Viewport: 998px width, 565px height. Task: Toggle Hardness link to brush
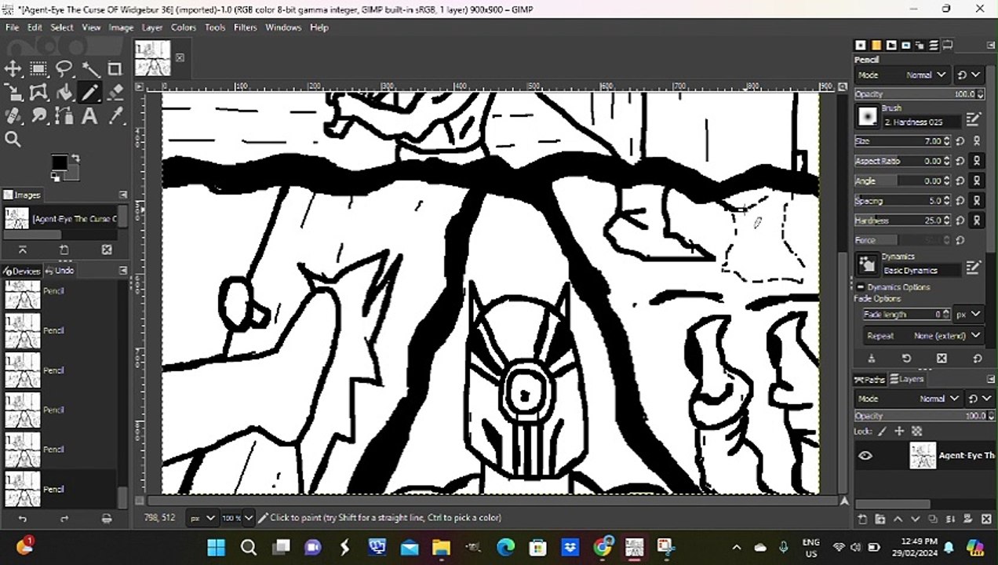pos(977,221)
